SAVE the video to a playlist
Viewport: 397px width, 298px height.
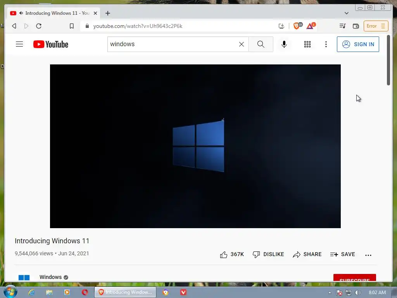pos(342,255)
